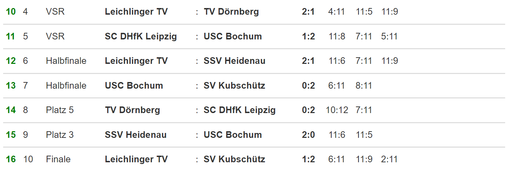Select home team SSV Heidenau in Platz 3 row
The height and width of the screenshot is (171, 509).
[135, 135]
